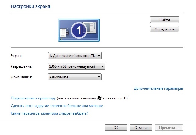Confirm settings with the OK button
This screenshot has height=135, width=196.
tap(116, 128)
